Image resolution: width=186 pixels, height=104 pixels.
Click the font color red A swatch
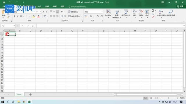point(38,16)
